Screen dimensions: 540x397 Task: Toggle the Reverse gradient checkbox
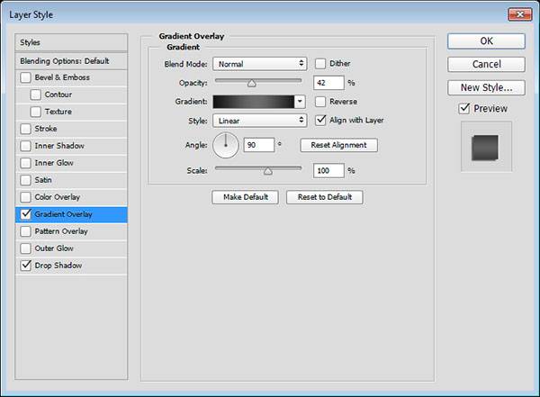(x=320, y=102)
